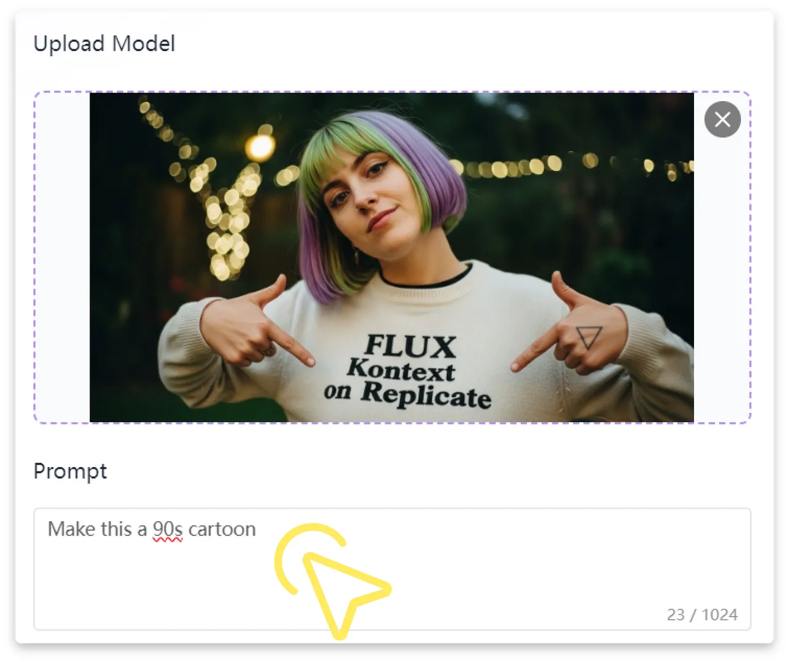Click the triangle tattoo on the hand
This screenshot has height=663, width=789.
coord(588,337)
